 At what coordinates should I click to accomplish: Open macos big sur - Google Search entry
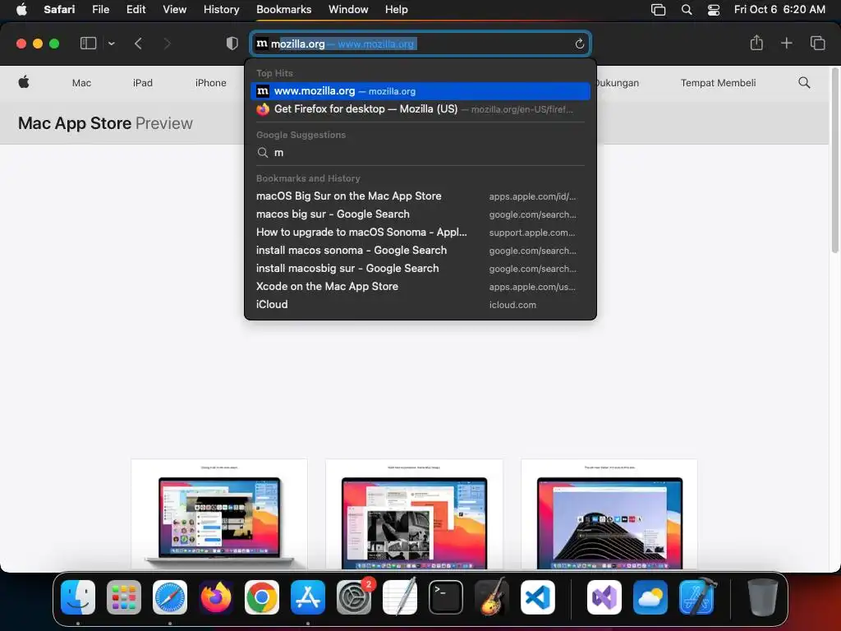(x=420, y=214)
